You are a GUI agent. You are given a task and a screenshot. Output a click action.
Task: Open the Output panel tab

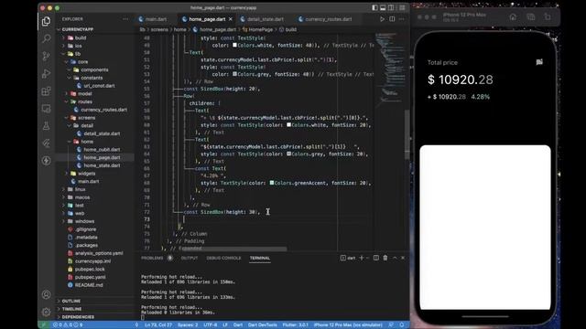pyautogui.click(x=190, y=258)
